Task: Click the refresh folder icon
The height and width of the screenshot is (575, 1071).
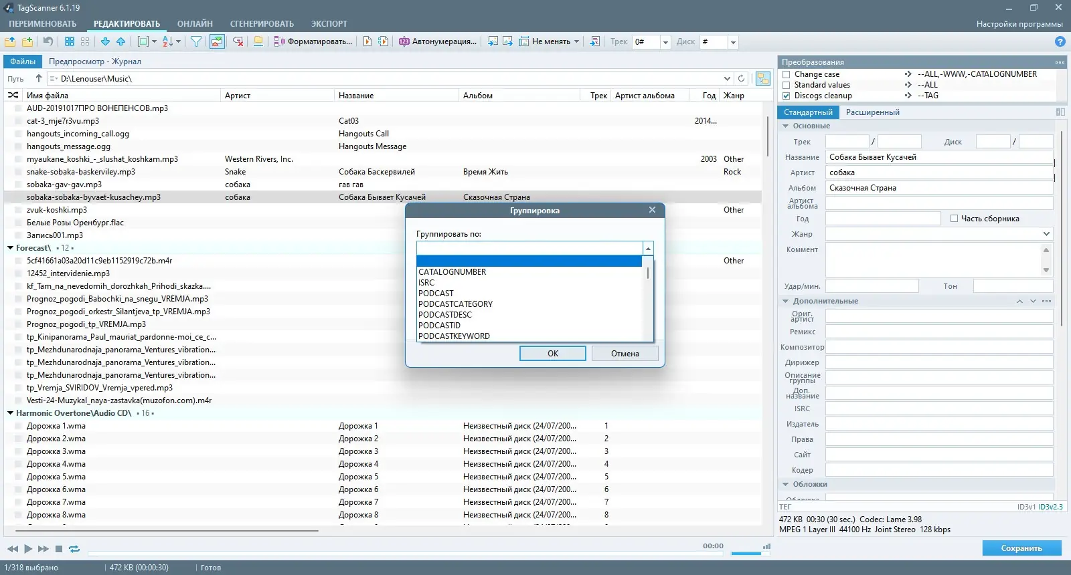Action: 741,79
